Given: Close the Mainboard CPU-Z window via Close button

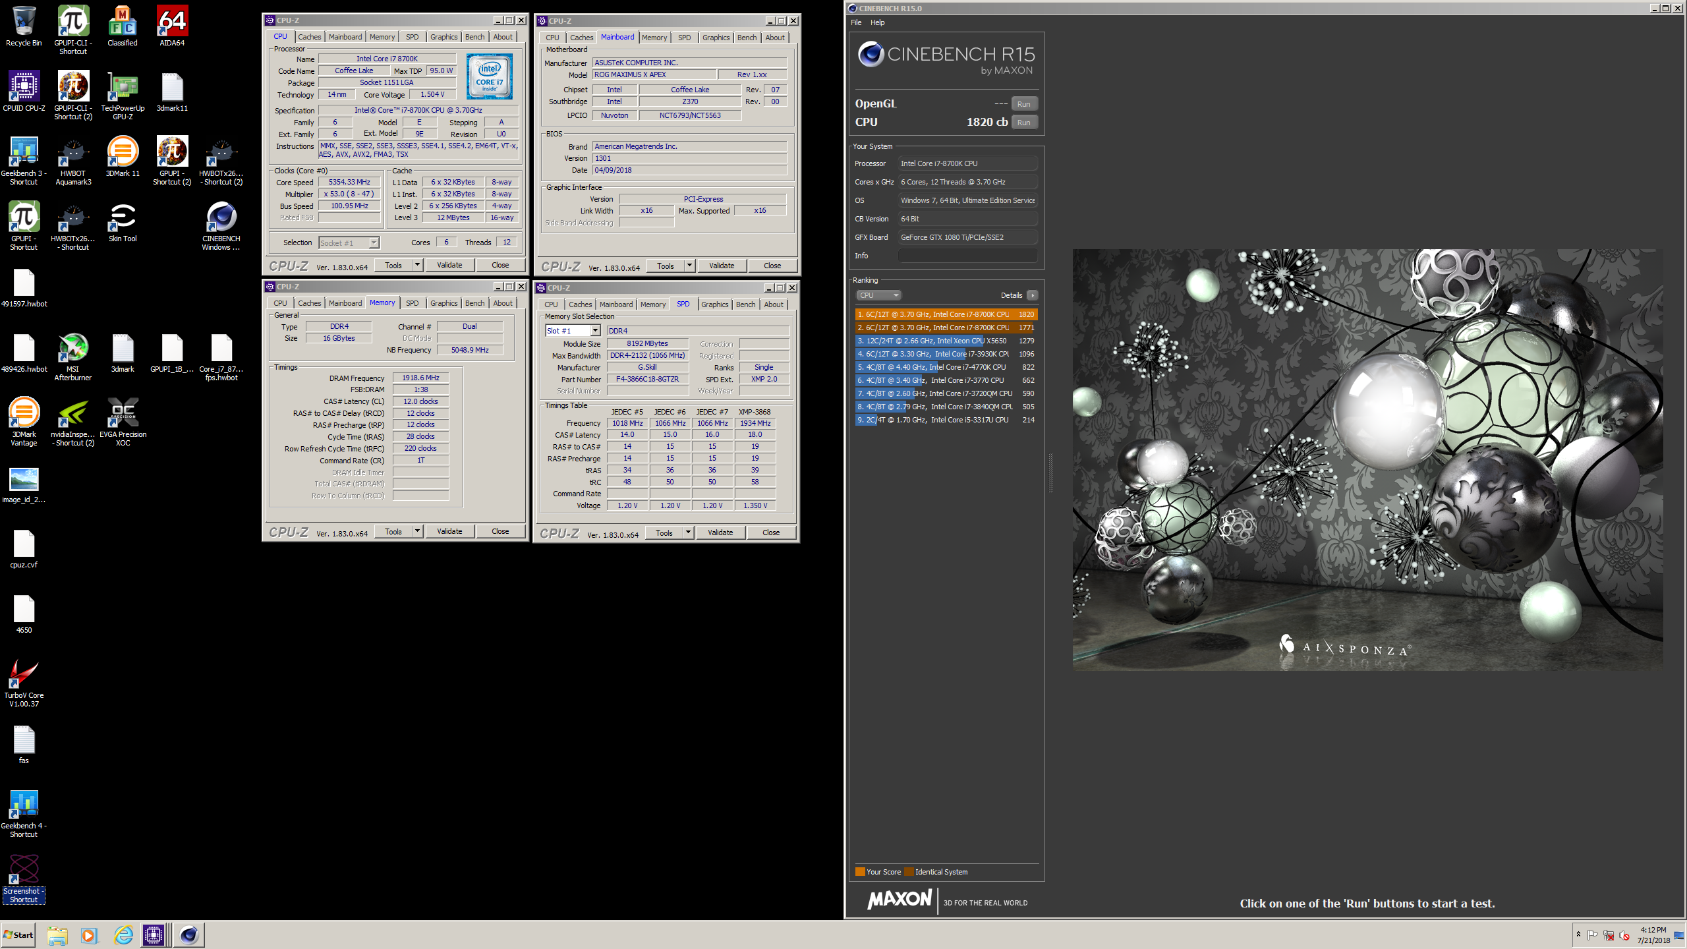Looking at the screenshot, I should tap(772, 266).
